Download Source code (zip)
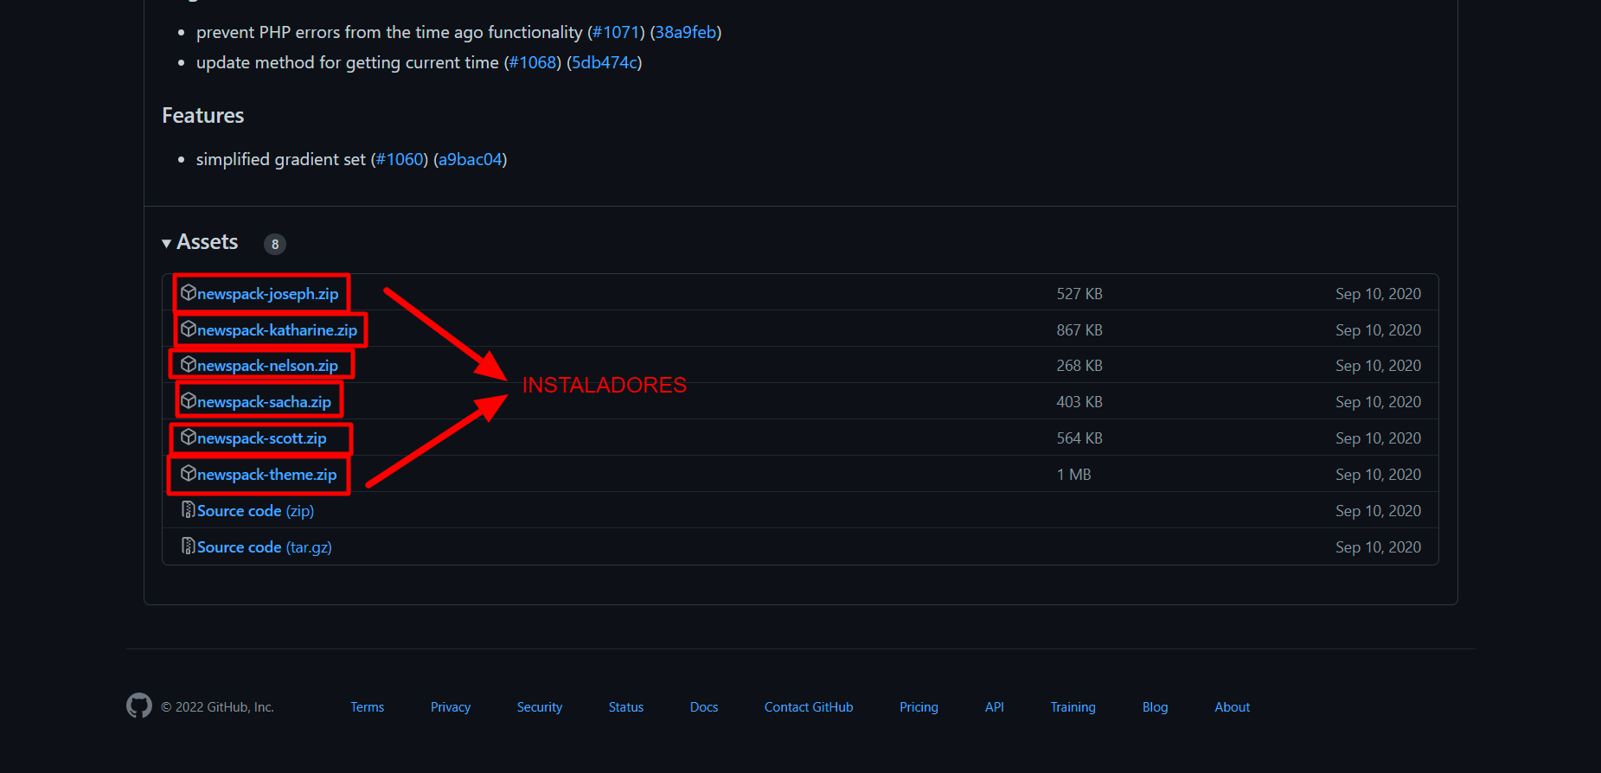Screen dimensions: 1601x773 255,511
